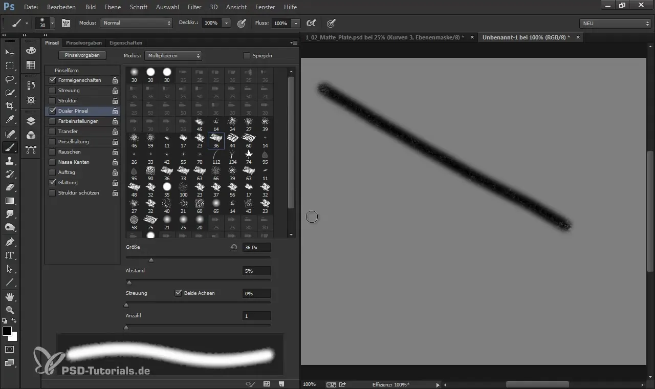Image resolution: width=655 pixels, height=389 pixels.
Task: Select the History Brush tool
Action: click(10, 174)
